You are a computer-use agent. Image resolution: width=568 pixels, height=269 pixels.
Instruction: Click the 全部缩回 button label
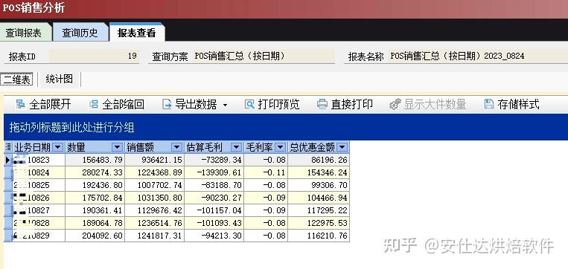click(123, 105)
